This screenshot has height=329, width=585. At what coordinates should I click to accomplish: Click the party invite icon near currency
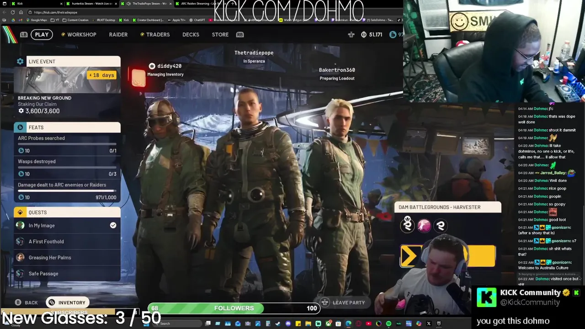tap(351, 34)
